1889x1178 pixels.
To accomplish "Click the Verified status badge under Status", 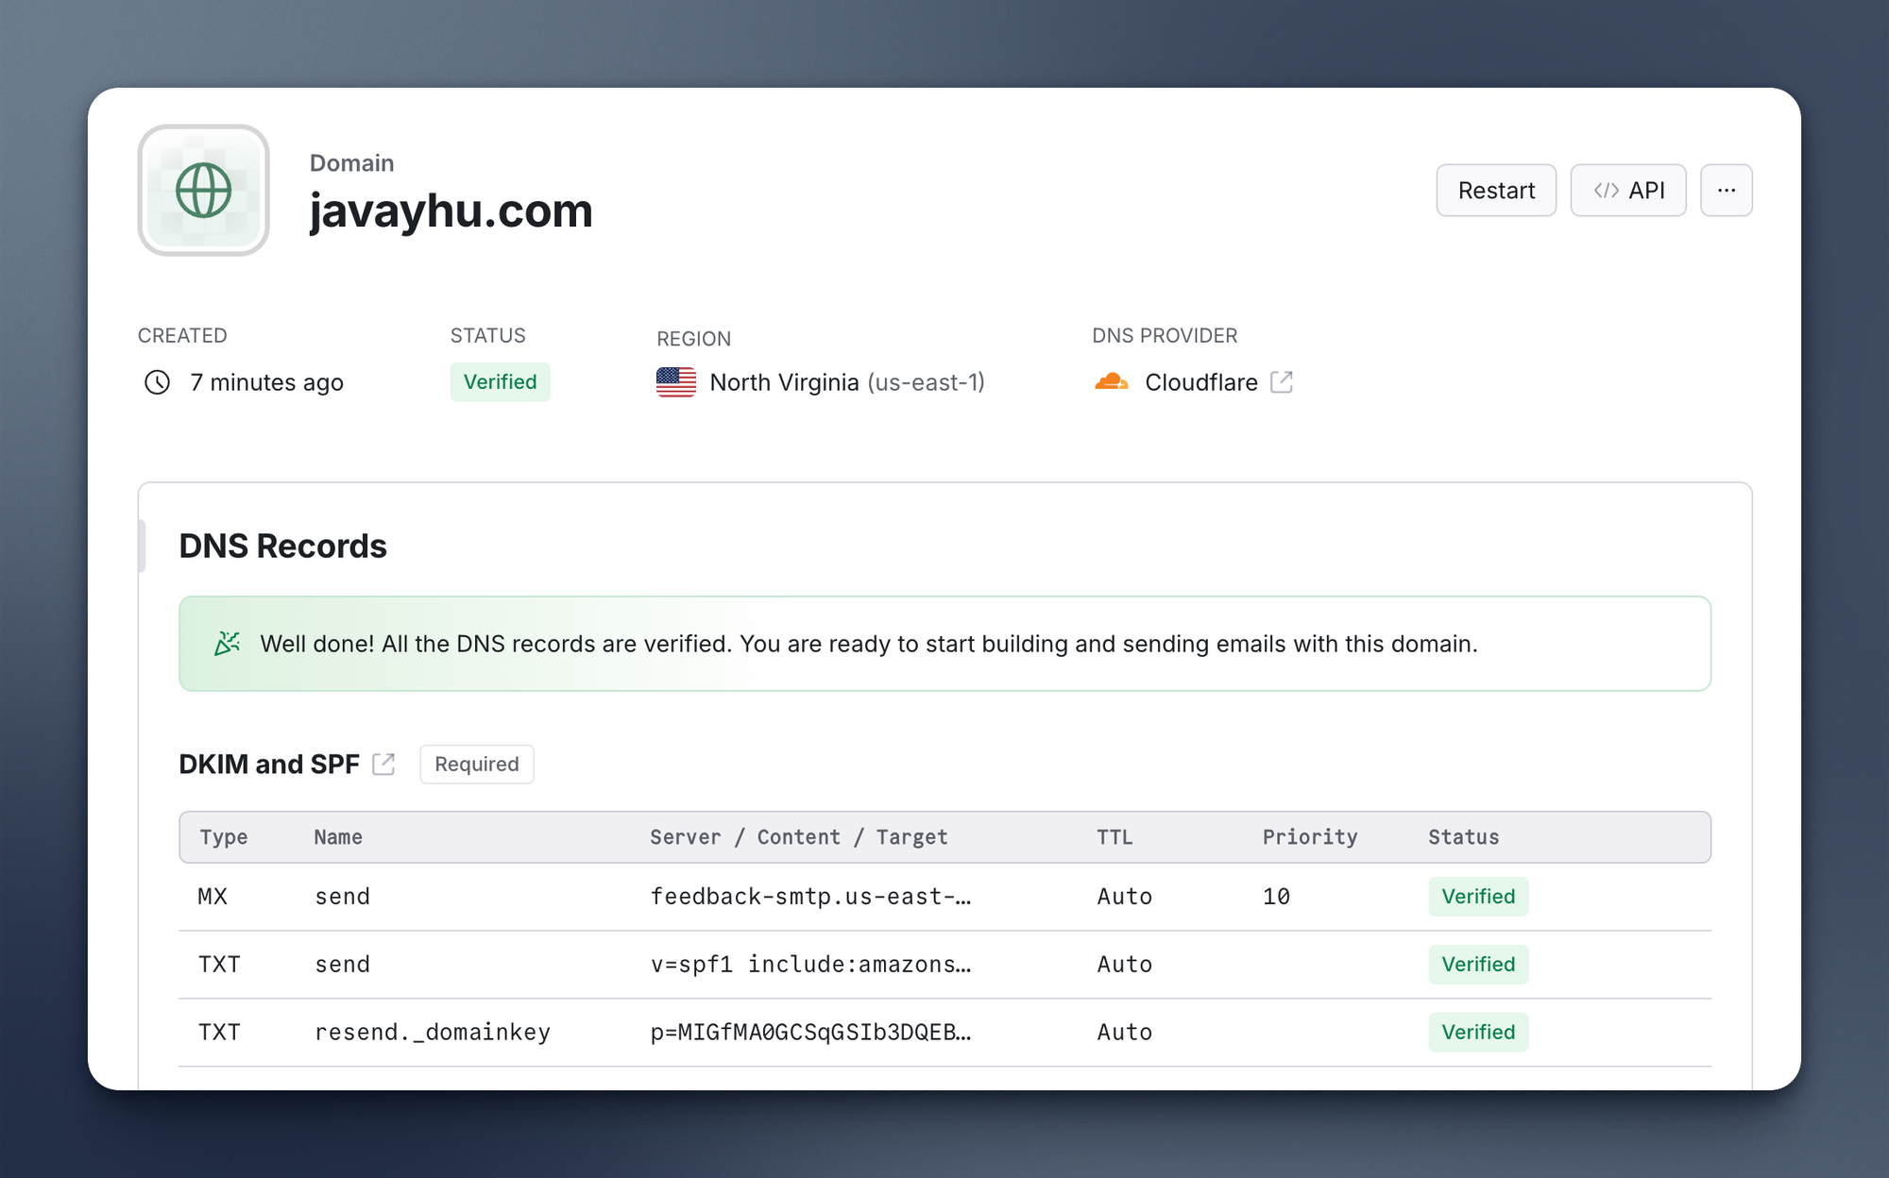I will pyautogui.click(x=500, y=382).
